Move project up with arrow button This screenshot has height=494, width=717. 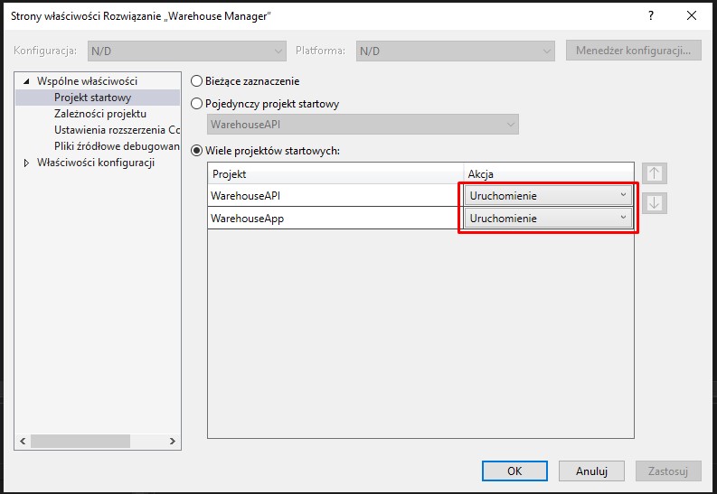click(x=655, y=173)
